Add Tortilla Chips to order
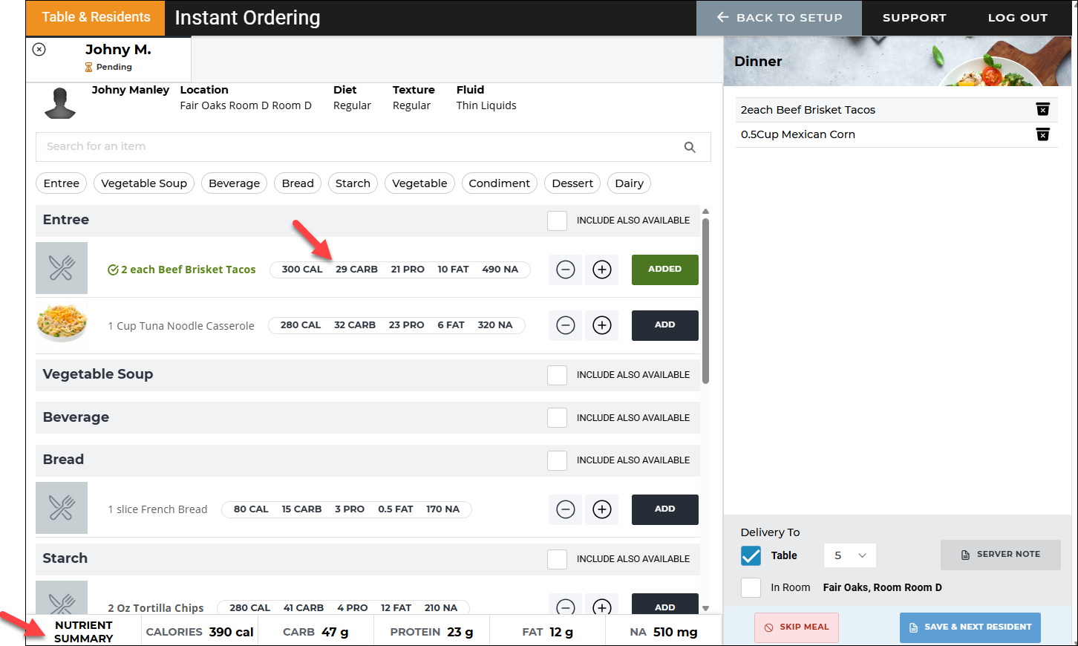This screenshot has width=1078, height=646. coord(664,605)
